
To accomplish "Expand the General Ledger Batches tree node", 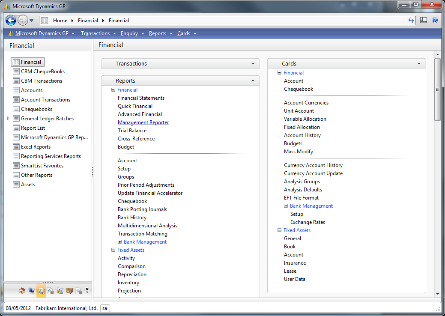I will [x=8, y=119].
